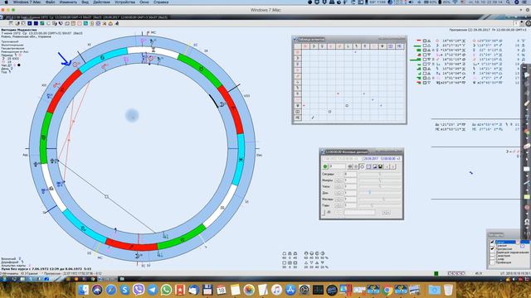Click the Минуты value field
The height and width of the screenshot is (298, 531).
(350, 180)
